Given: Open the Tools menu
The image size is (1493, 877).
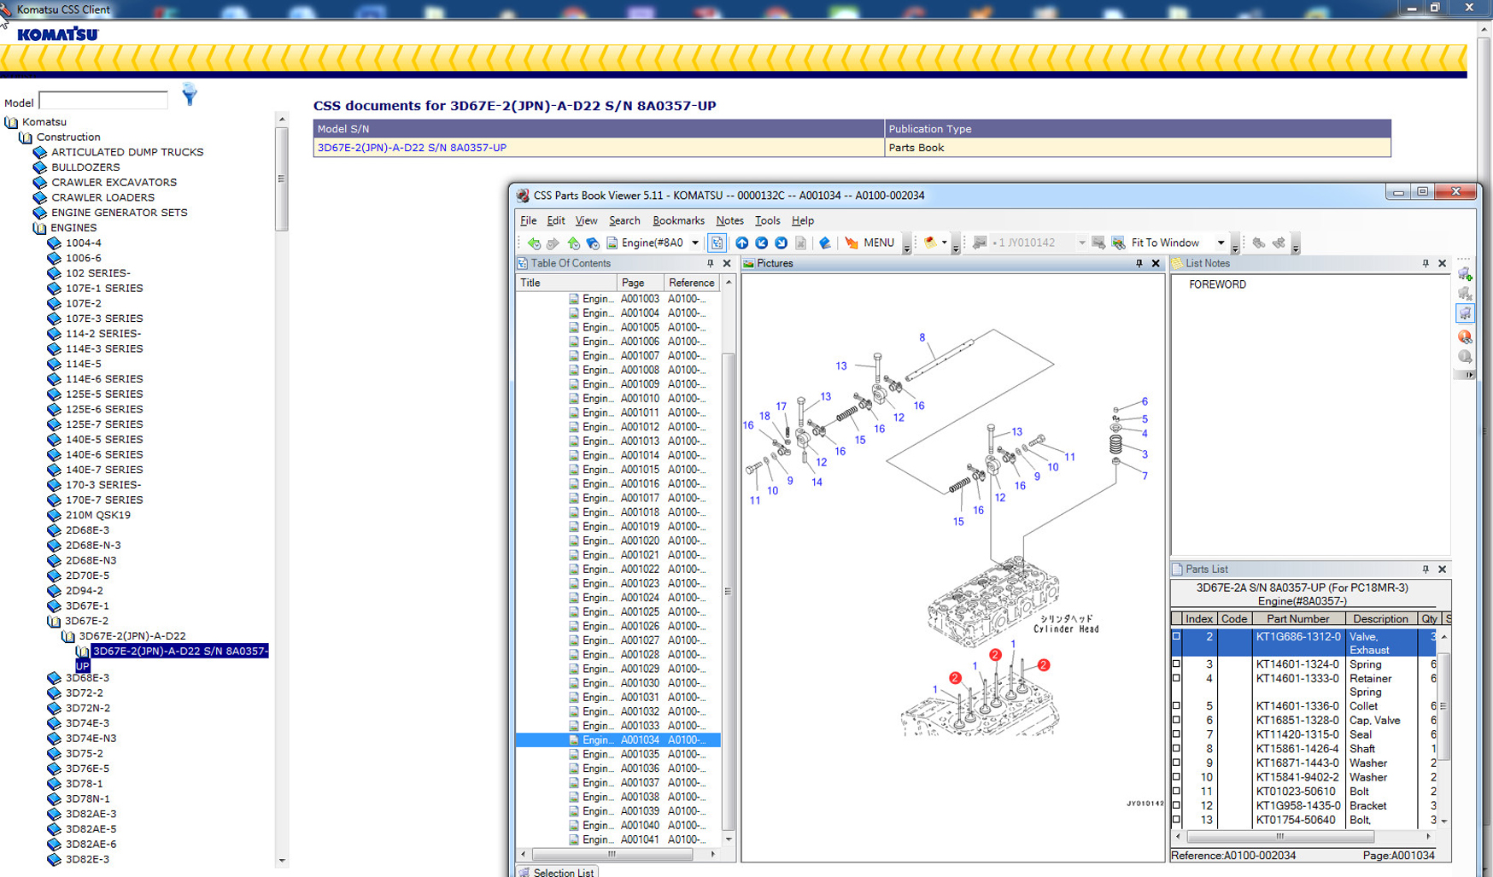Looking at the screenshot, I should click(767, 221).
